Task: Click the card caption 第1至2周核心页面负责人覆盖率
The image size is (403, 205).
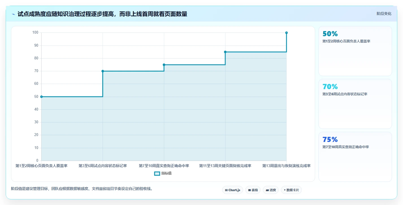Action: pos(346,41)
